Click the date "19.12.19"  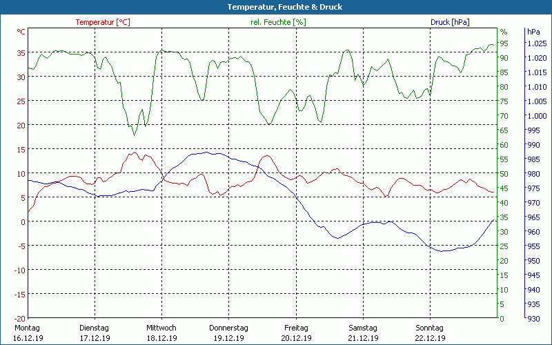coord(229,338)
